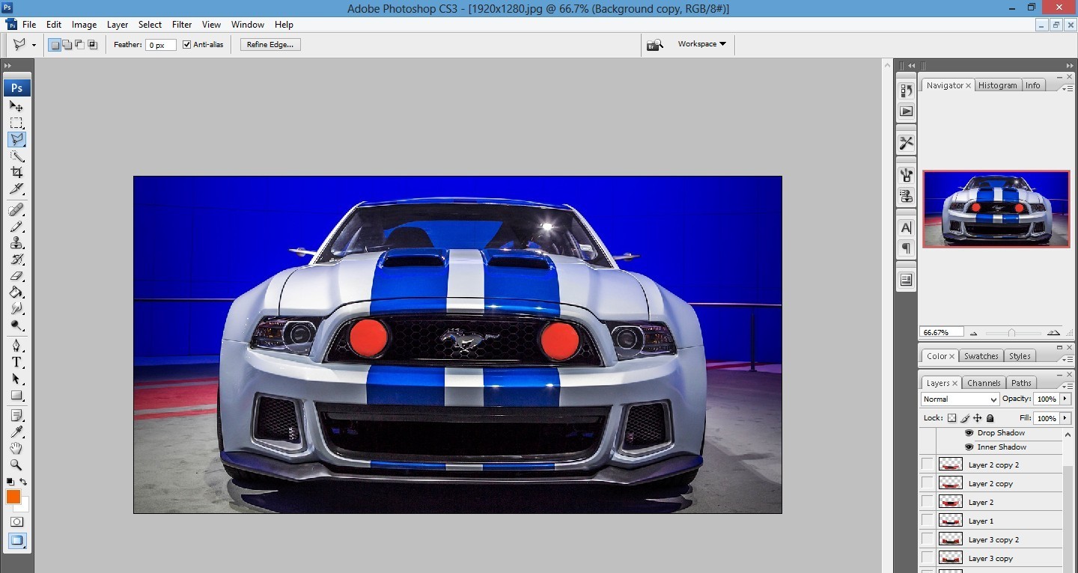Open the tool preset picker arrow
The height and width of the screenshot is (573, 1078).
pyautogui.click(x=34, y=45)
